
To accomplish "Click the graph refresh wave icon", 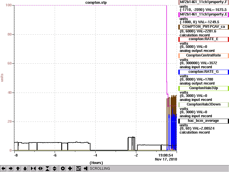I will point(78,169).
